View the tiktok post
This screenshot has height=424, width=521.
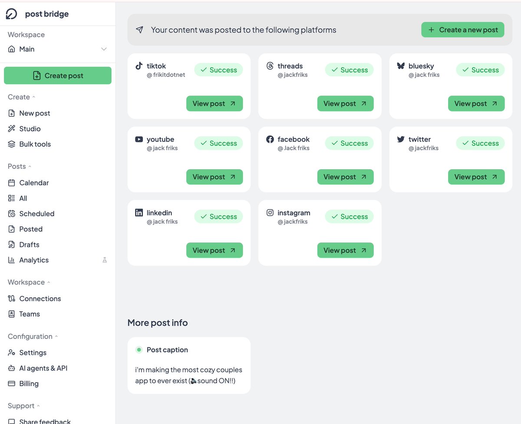[x=214, y=104]
